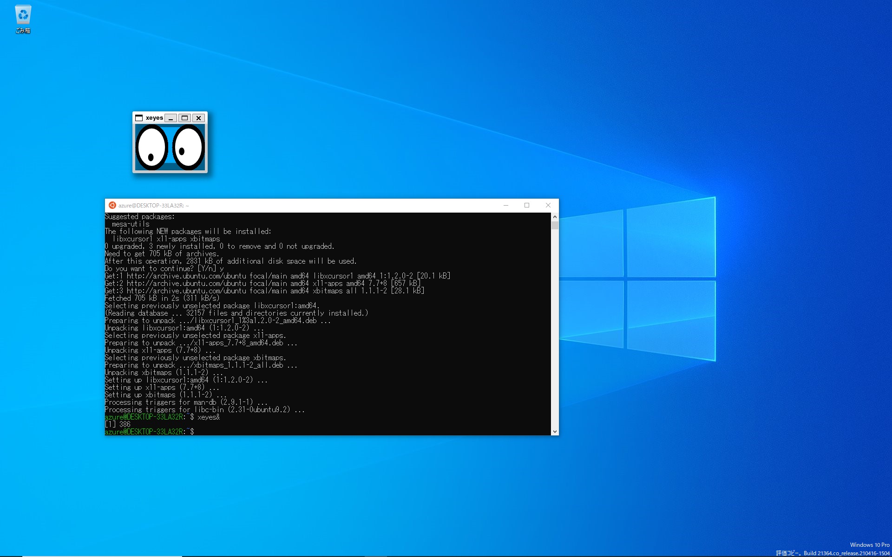Click the 'Get:1' archive.ubuntu.com line
The height and width of the screenshot is (557, 892).
278,276
